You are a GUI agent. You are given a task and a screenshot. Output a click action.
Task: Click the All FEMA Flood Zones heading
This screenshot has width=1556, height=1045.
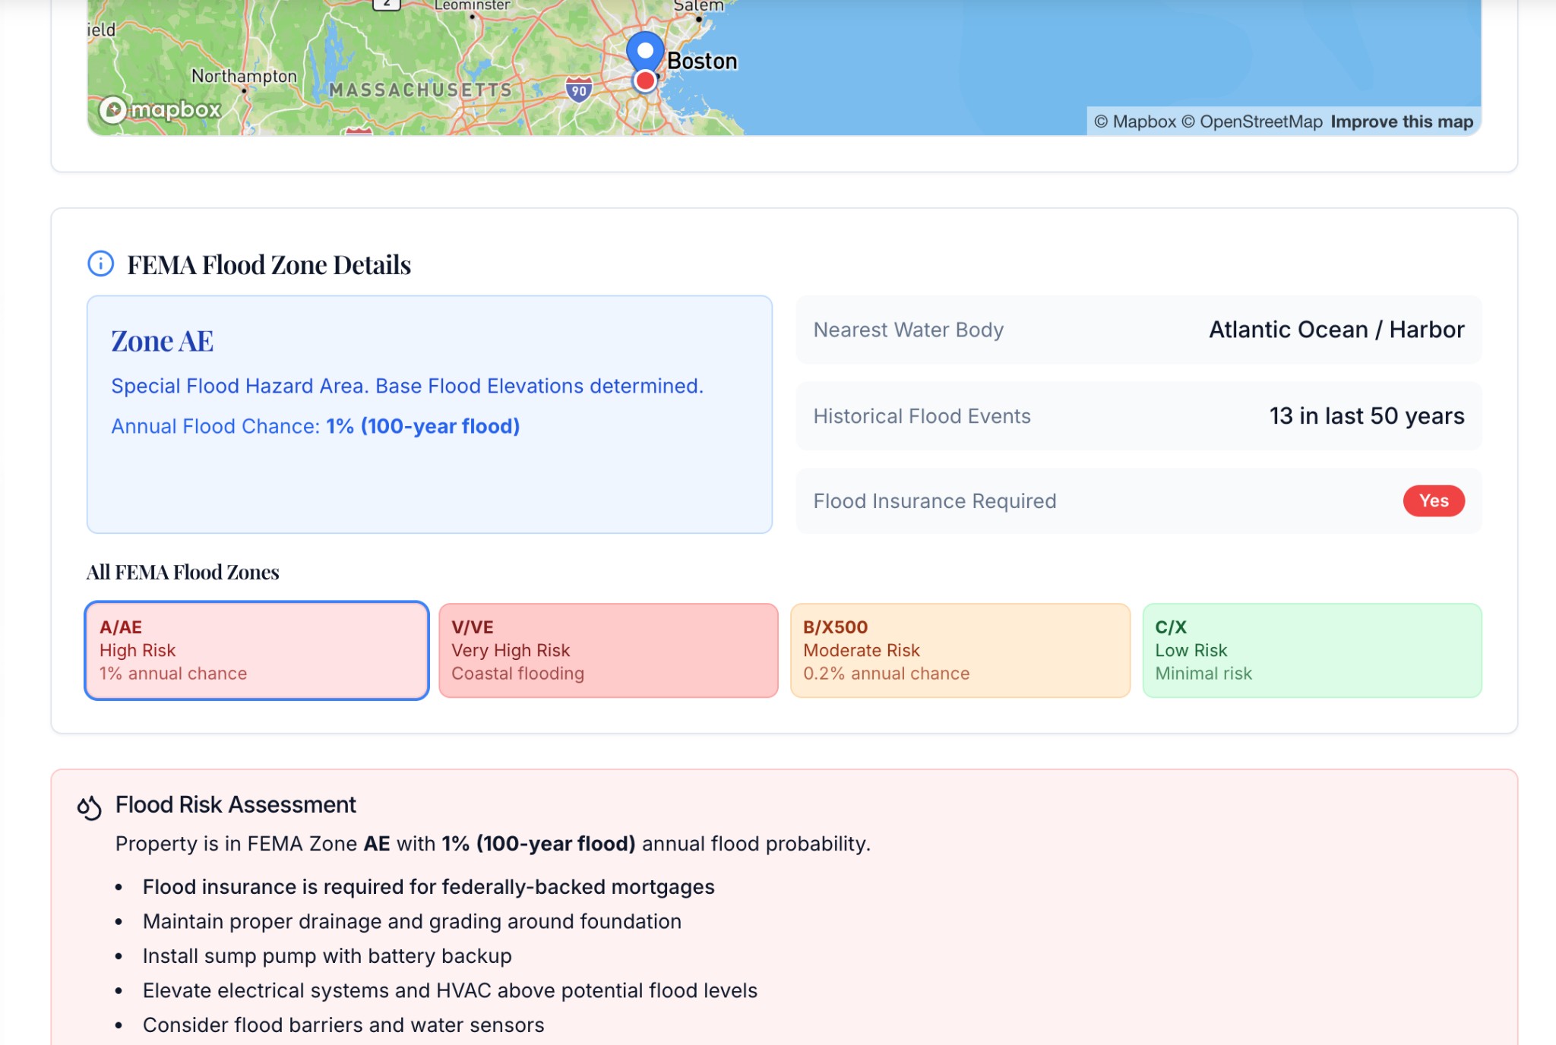(x=182, y=572)
